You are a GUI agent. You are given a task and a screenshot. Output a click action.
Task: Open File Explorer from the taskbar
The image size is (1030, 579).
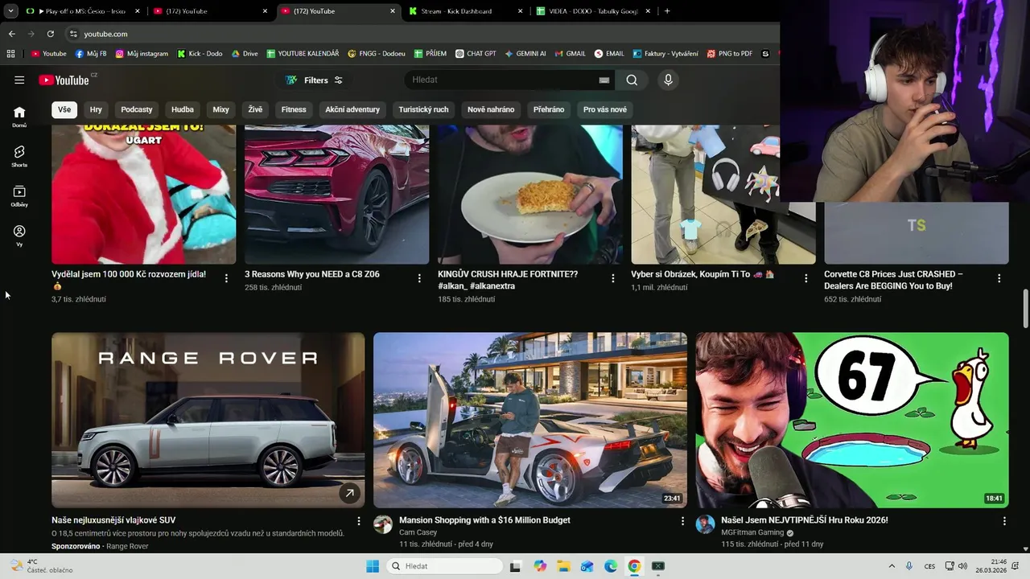click(x=563, y=566)
